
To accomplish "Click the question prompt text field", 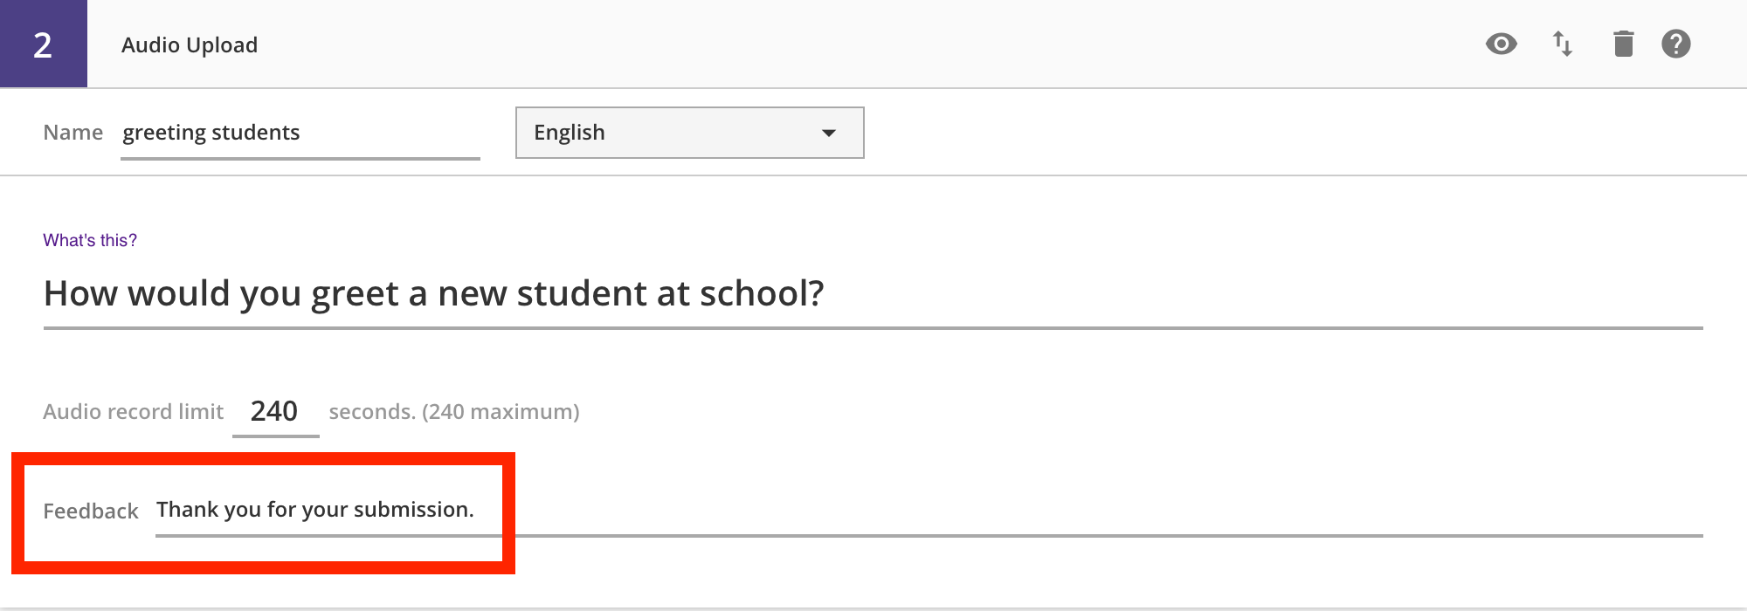I will [x=872, y=294].
